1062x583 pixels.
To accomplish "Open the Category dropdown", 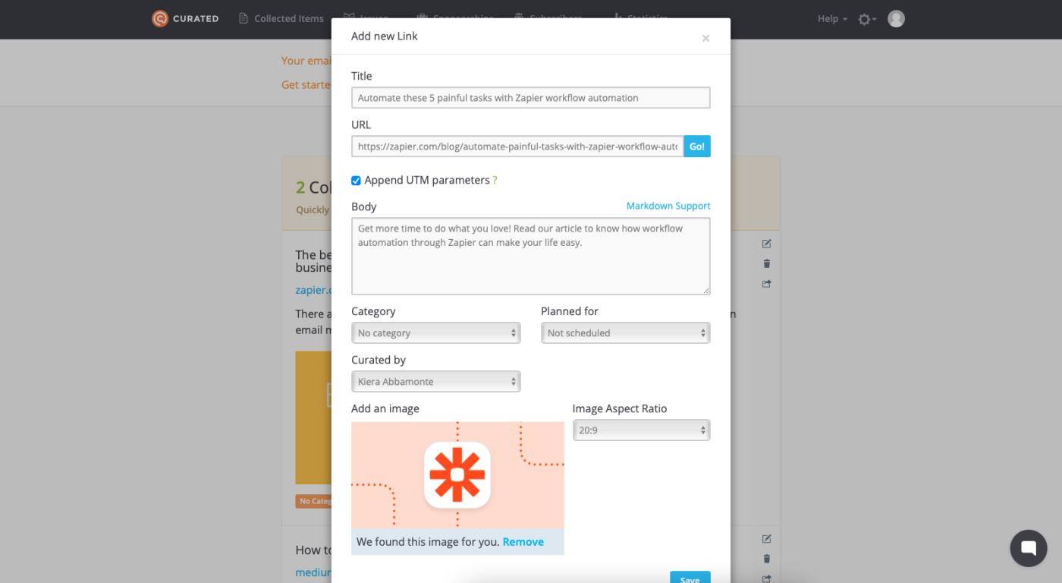I will click(x=436, y=333).
